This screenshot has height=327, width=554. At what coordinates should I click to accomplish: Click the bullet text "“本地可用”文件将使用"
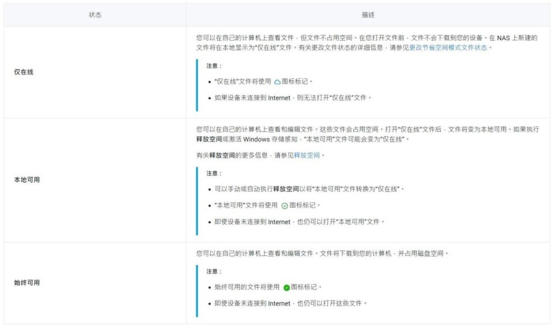[x=246, y=205]
